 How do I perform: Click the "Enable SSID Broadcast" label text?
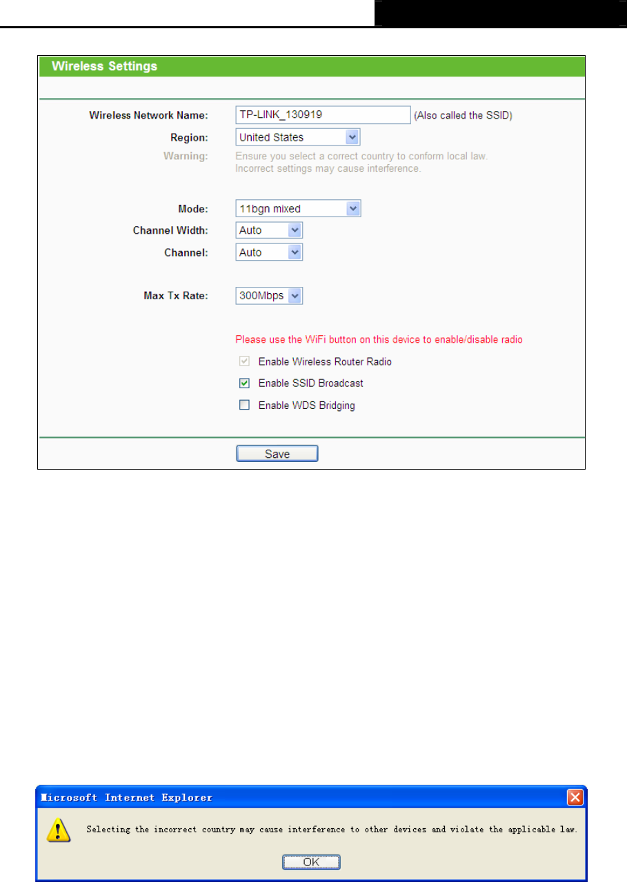click(x=310, y=383)
